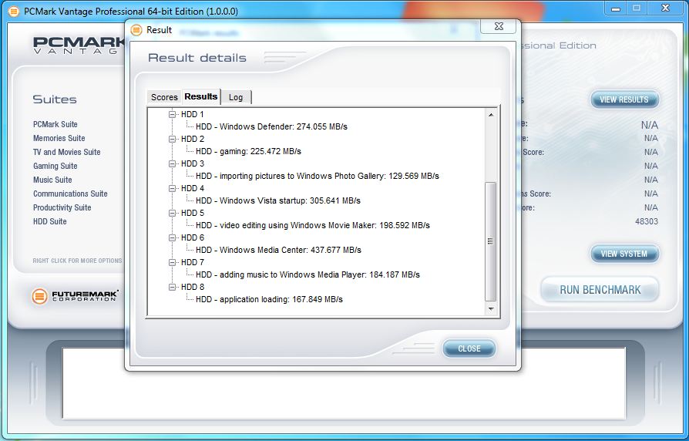The image size is (689, 441).
Task: Click the PCMark Vantage title bar icon
Action: pyautogui.click(x=14, y=12)
